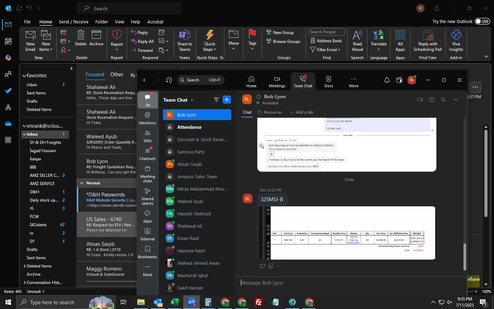Click Reply with Scheduling Poll
Image resolution: width=494 pixels, height=309 pixels.
428,41
